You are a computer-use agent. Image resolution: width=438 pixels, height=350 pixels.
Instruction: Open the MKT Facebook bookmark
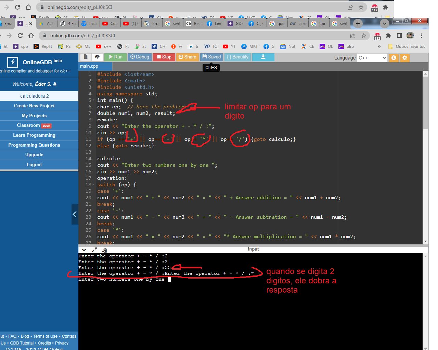[x=249, y=46]
